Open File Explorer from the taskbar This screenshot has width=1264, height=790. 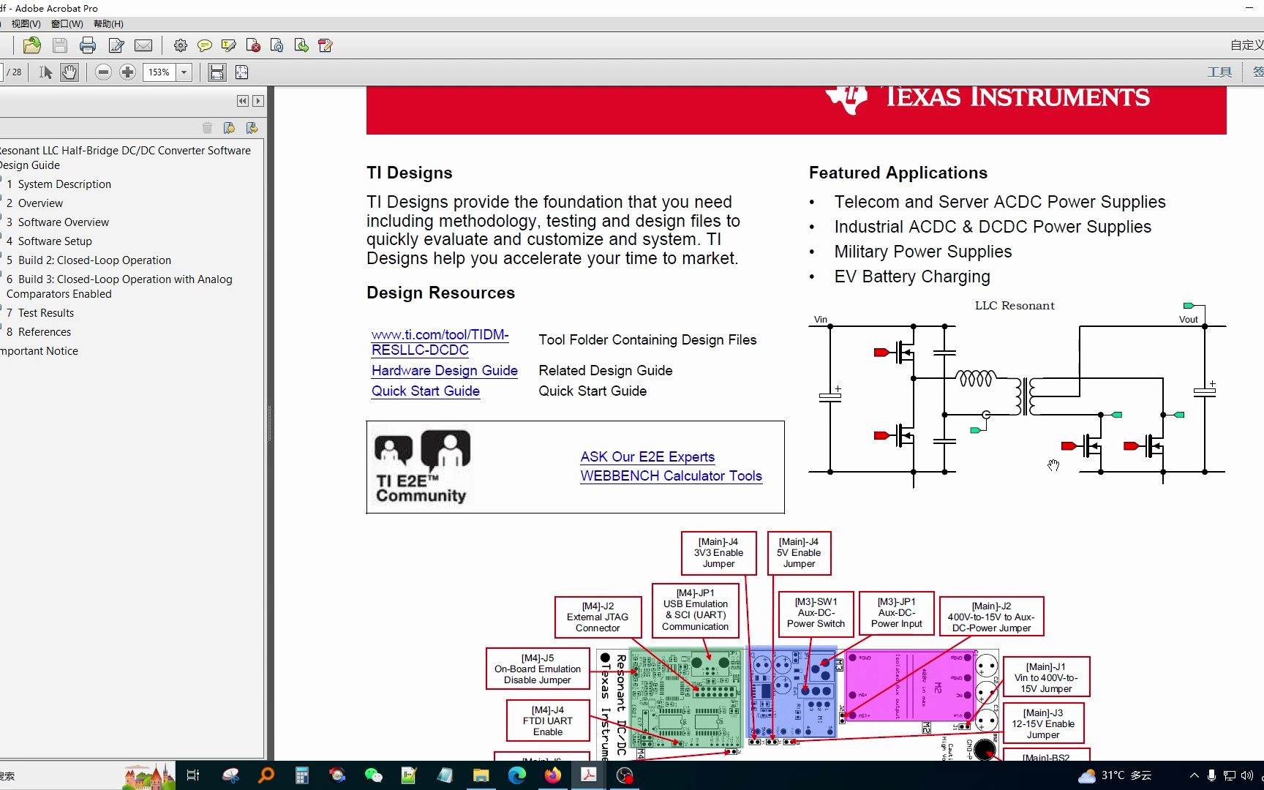[481, 775]
